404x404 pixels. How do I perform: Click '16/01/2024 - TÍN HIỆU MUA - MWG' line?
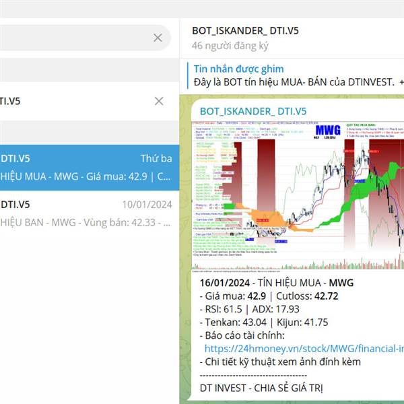pos(277,283)
